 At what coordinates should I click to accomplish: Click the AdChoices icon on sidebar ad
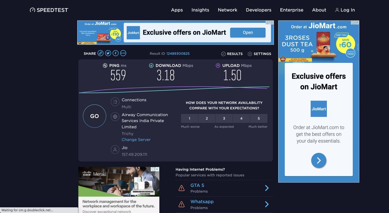(x=353, y=23)
